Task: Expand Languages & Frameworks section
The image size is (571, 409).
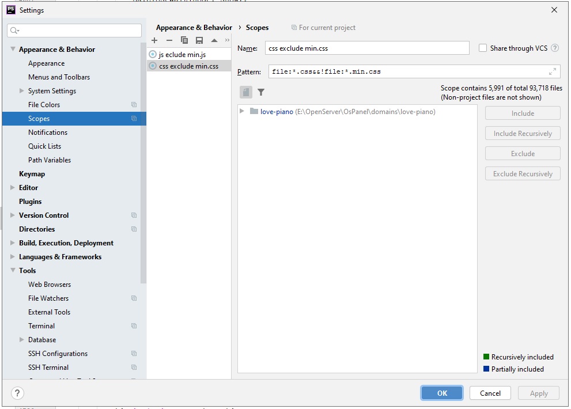Action: click(x=12, y=257)
